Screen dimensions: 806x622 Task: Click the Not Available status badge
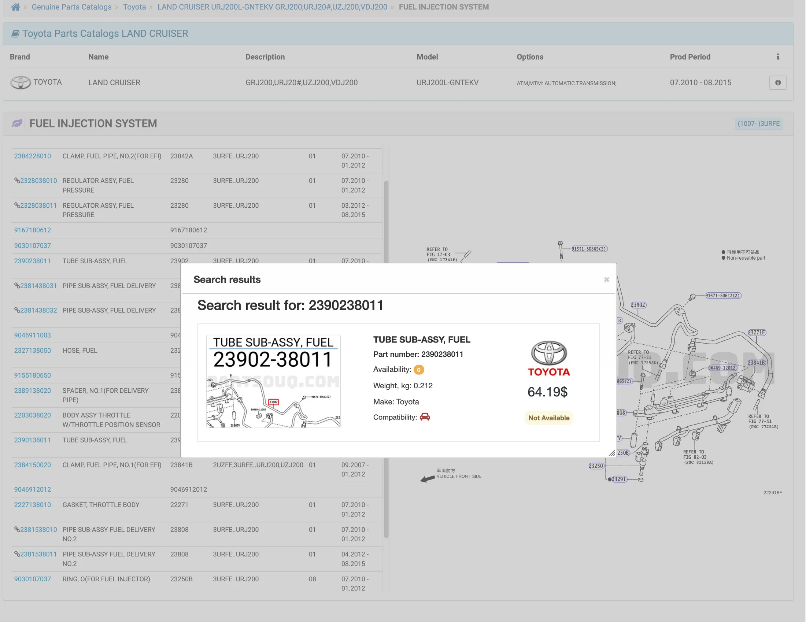pos(548,418)
